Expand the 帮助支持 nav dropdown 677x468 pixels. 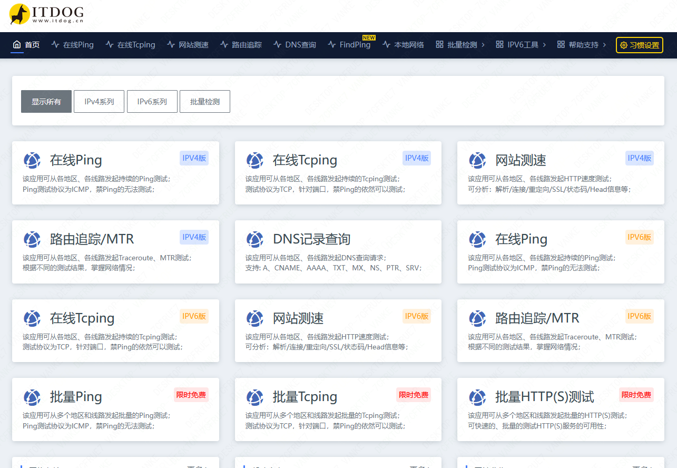[x=582, y=45]
